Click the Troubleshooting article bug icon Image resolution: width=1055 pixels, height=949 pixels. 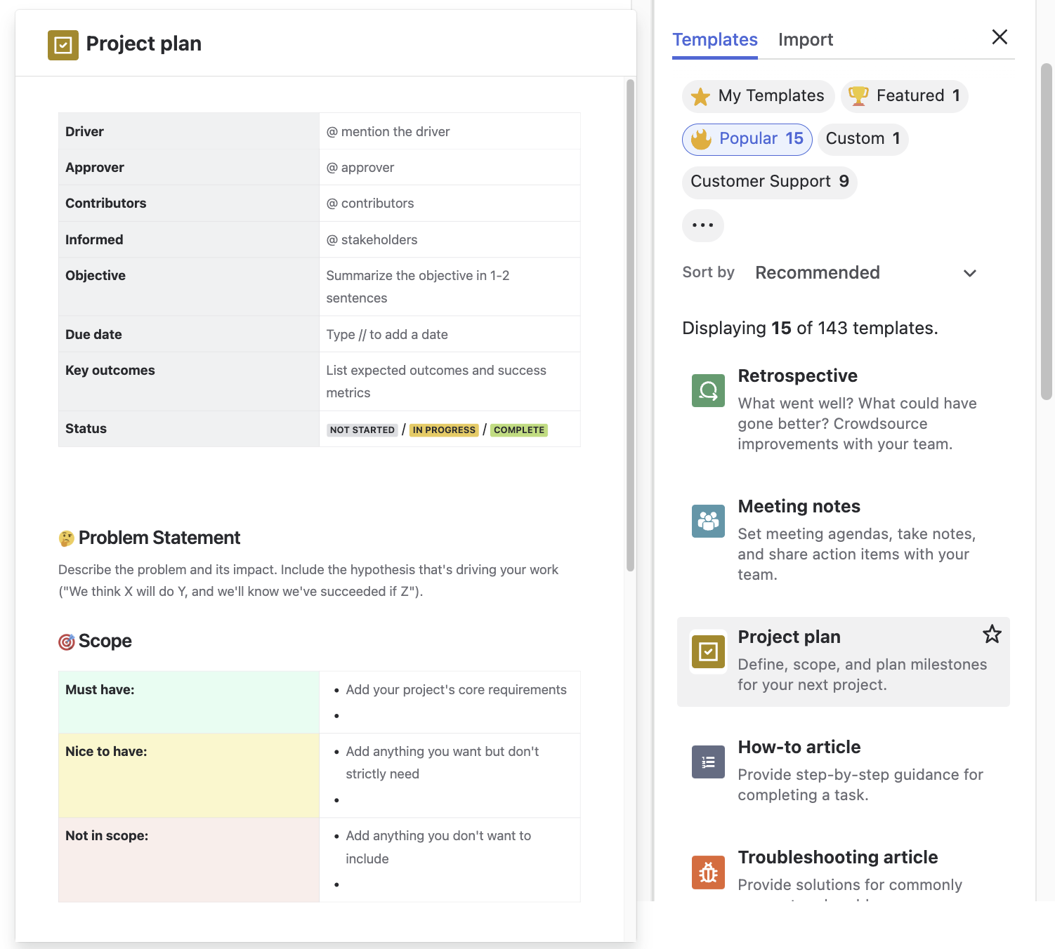pyautogui.click(x=708, y=872)
